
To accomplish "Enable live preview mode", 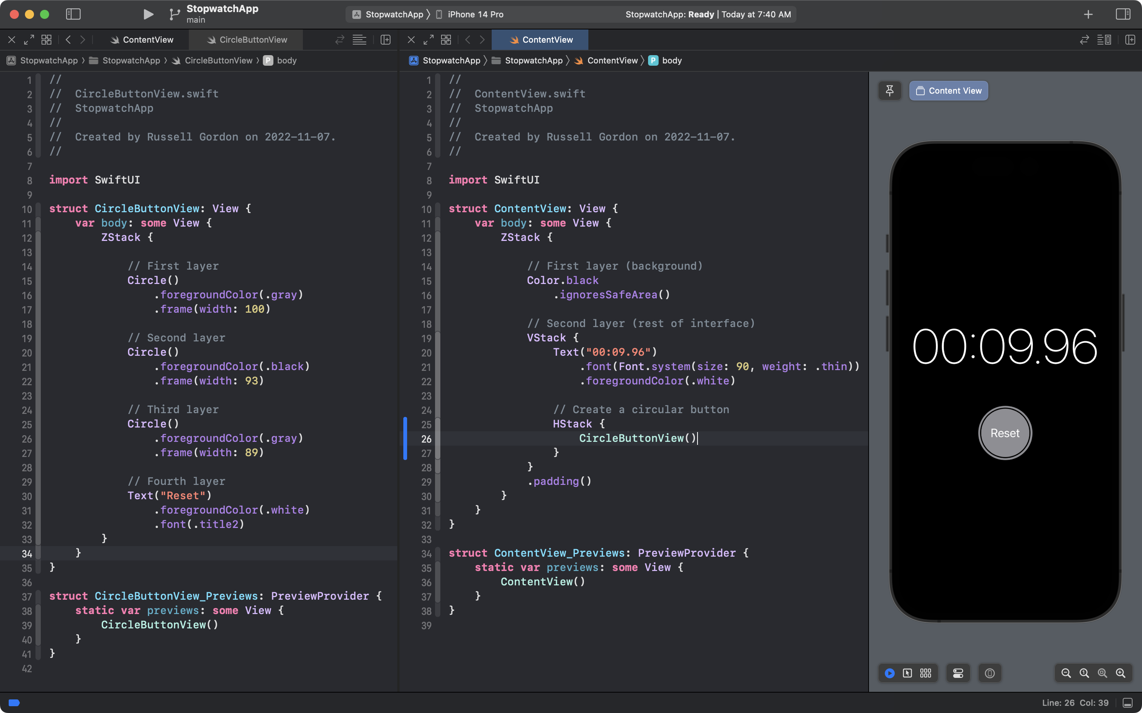I will pyautogui.click(x=889, y=673).
